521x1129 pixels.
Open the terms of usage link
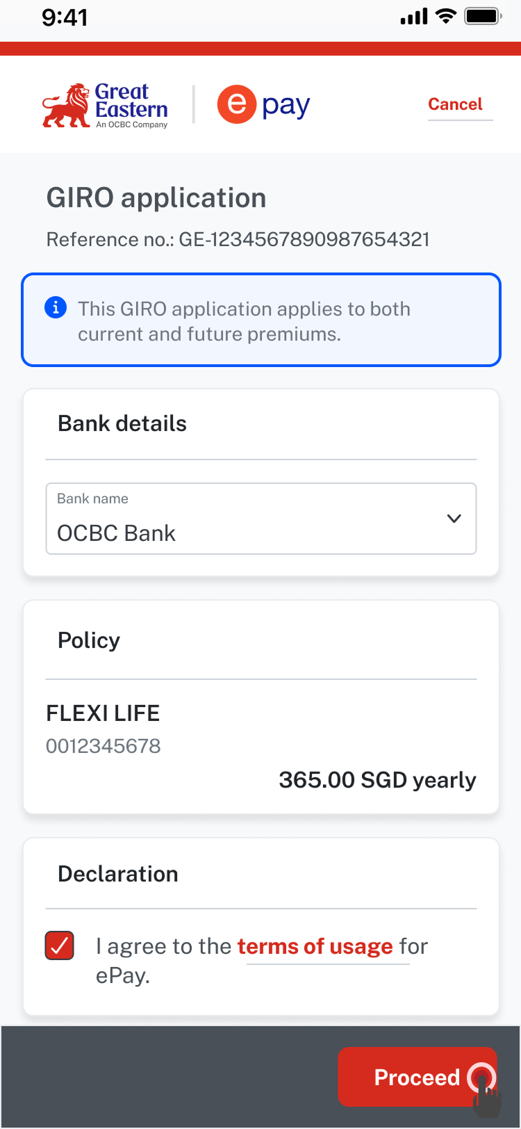[x=315, y=947]
